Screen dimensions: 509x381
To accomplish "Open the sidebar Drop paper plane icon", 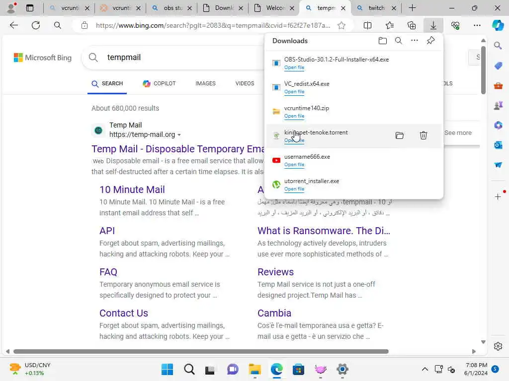I will click(498, 165).
